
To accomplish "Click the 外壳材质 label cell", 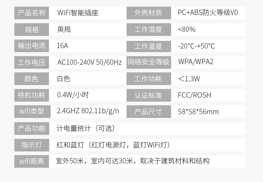I will (148, 13).
